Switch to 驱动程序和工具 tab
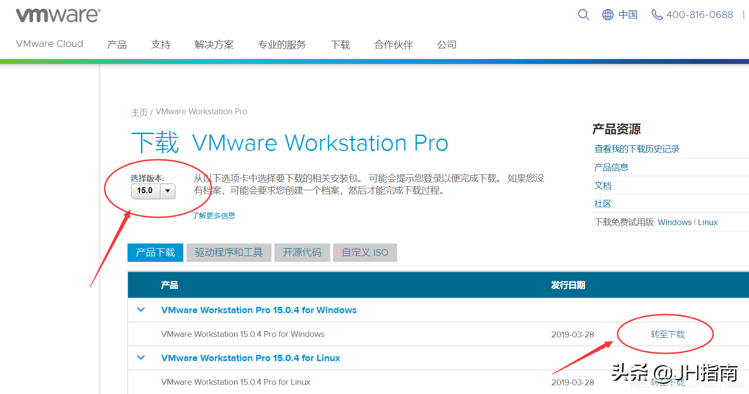749x394 pixels. coord(229,252)
